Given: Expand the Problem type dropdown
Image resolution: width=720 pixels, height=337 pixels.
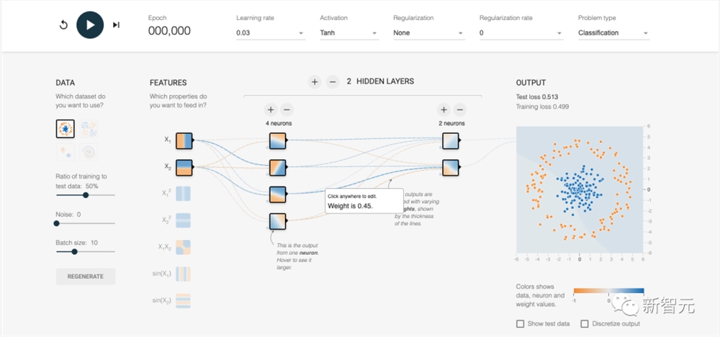Looking at the screenshot, I should point(613,33).
